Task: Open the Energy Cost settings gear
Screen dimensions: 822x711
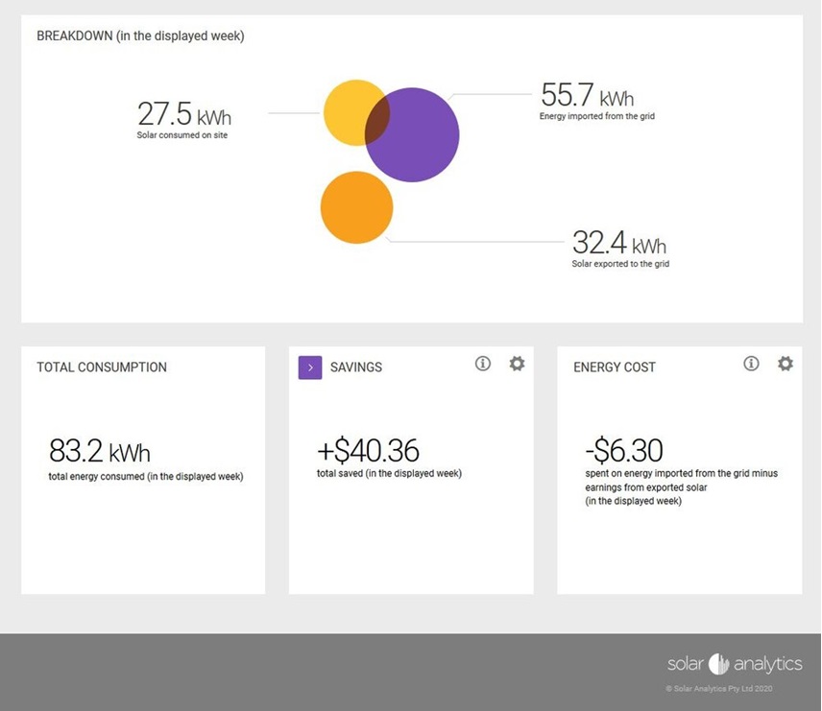Action: tap(786, 364)
